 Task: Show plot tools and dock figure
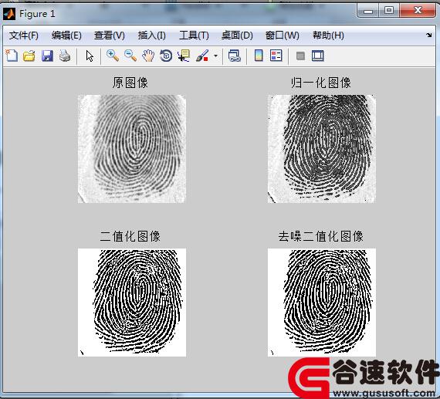(x=318, y=56)
